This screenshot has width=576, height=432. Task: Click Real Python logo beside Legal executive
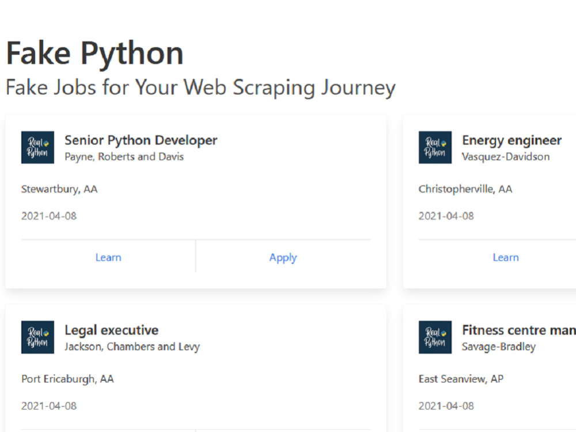pyautogui.click(x=37, y=337)
